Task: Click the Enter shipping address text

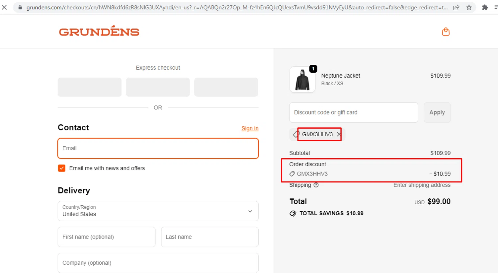Action: pos(422,185)
